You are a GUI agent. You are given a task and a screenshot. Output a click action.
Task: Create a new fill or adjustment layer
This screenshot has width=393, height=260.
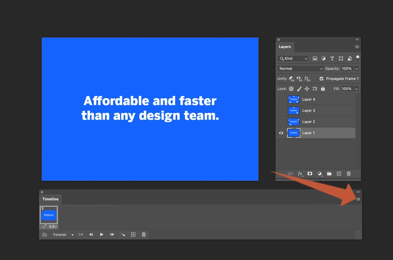point(320,174)
